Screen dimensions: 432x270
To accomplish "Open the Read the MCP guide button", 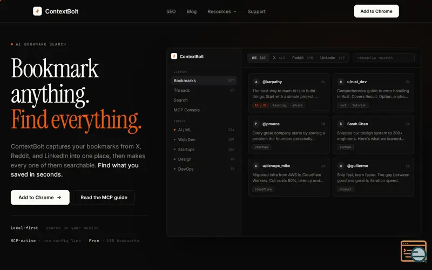I will point(104,197).
